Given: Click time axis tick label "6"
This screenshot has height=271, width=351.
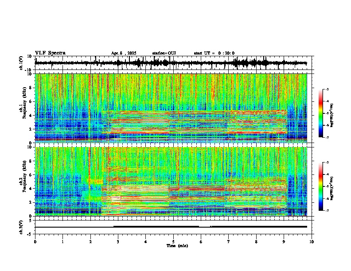Looking at the screenshot, I should (201, 242).
